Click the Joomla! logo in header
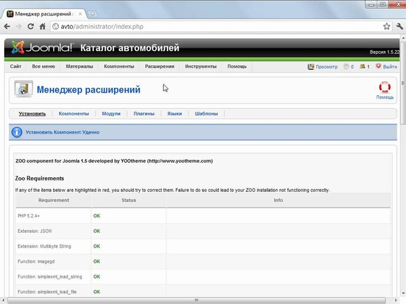This screenshot has height=304, width=406. click(x=40, y=48)
